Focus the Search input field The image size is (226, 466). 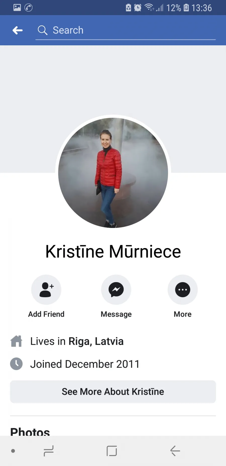click(125, 30)
